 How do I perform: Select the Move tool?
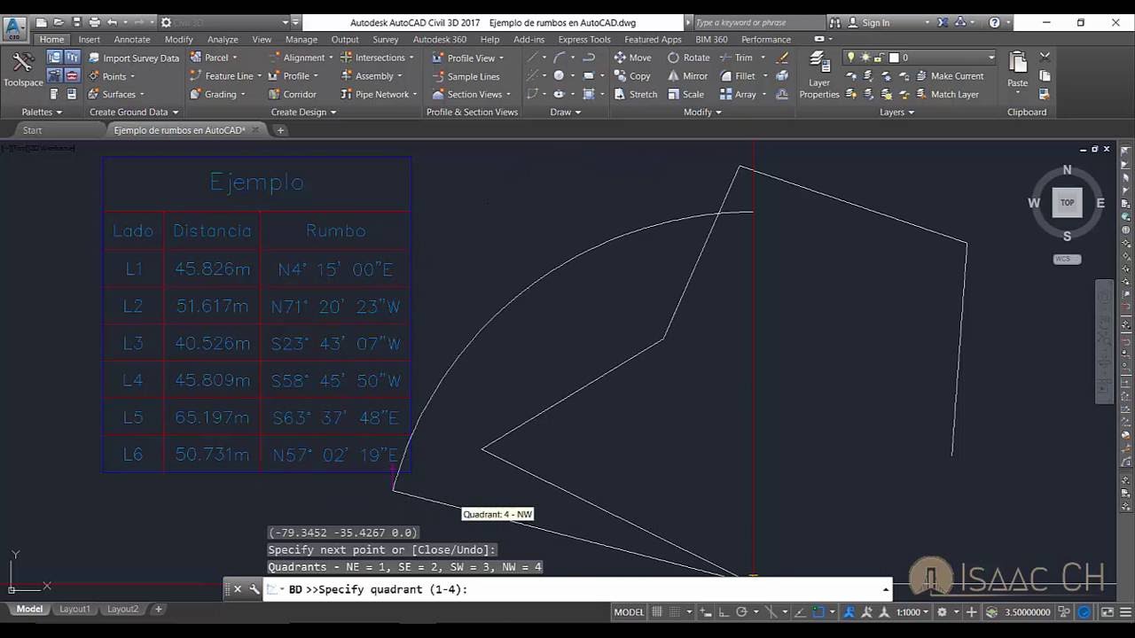pyautogui.click(x=632, y=58)
